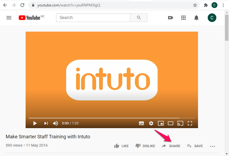
Task: Expand more actions ellipsis under video
Action: (x=213, y=146)
